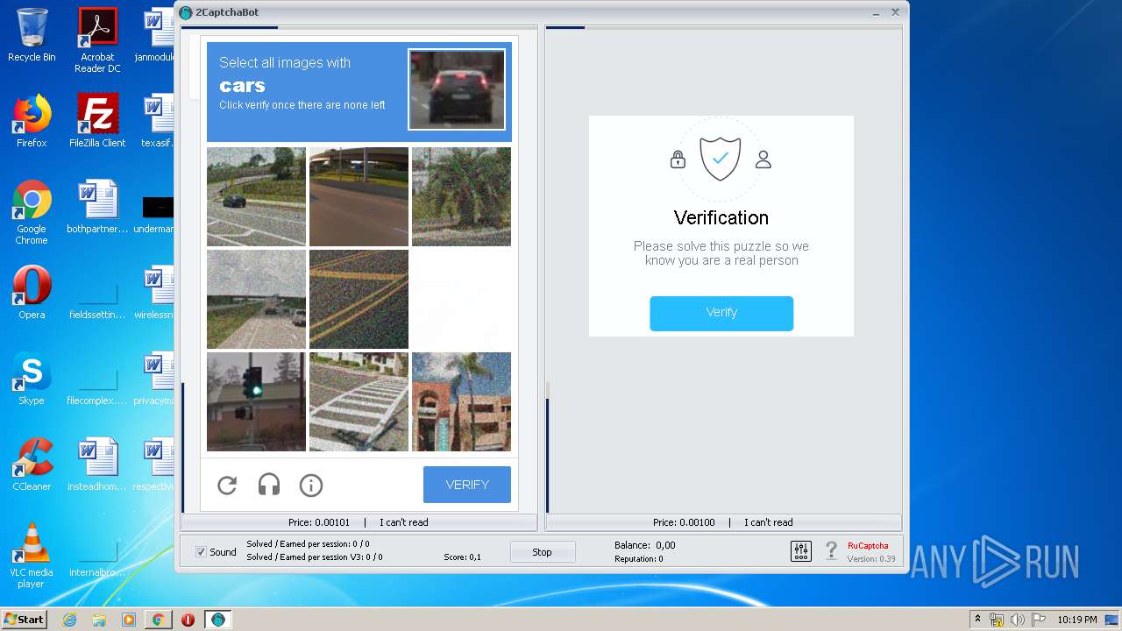Screen dimensions: 1122x631
Task: Open CCleaner desktop shortcut
Action: (x=32, y=464)
